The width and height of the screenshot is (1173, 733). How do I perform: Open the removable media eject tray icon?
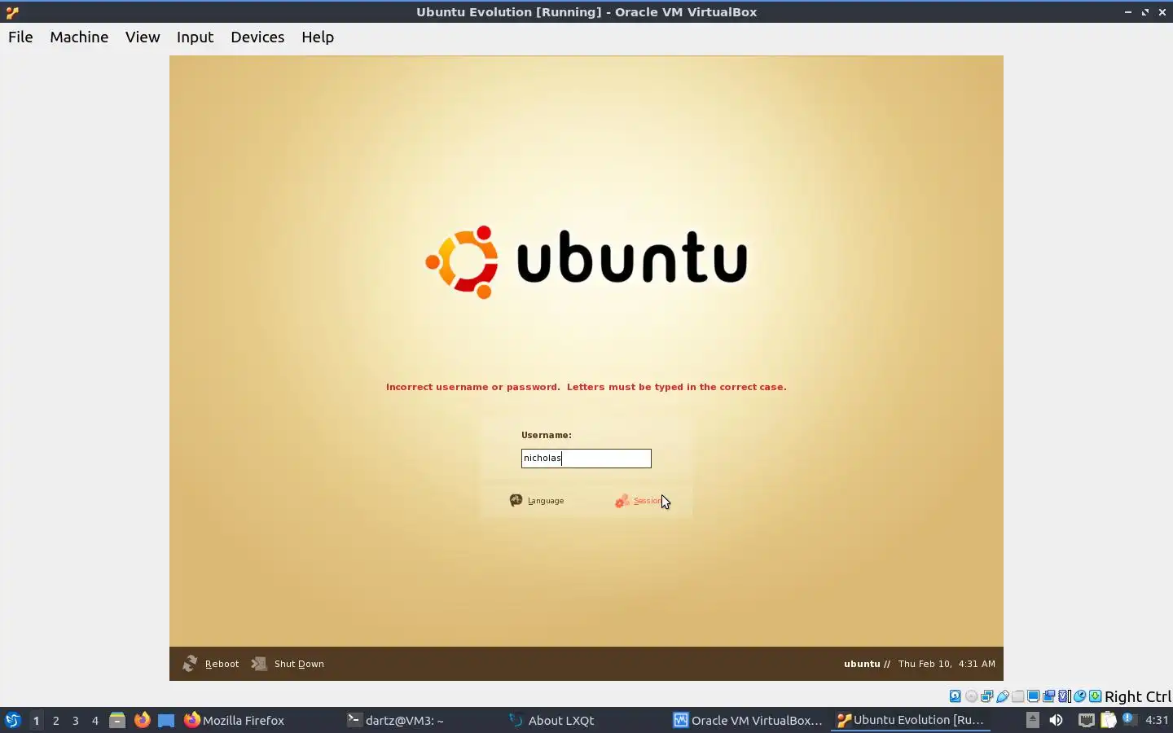pyautogui.click(x=1032, y=719)
